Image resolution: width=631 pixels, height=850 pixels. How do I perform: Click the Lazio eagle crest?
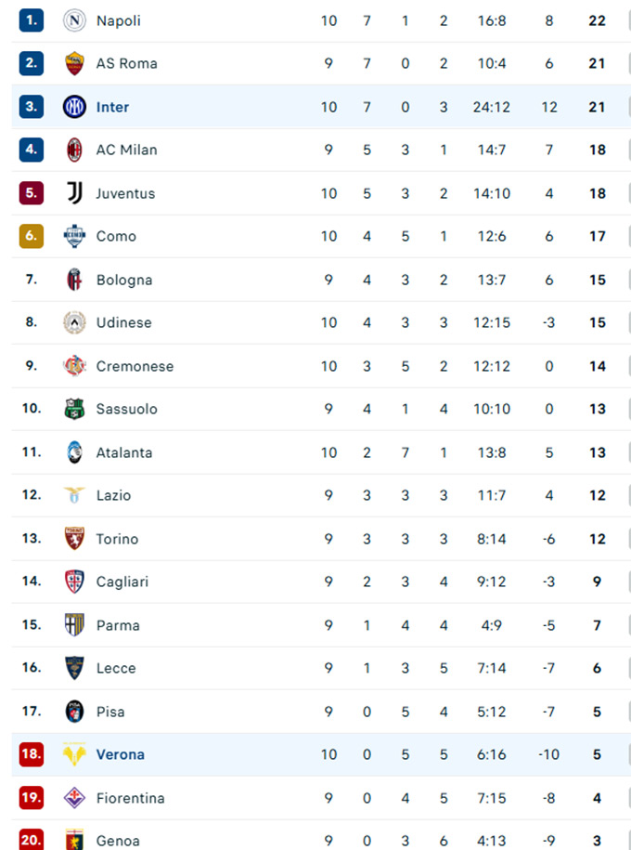coord(74,495)
